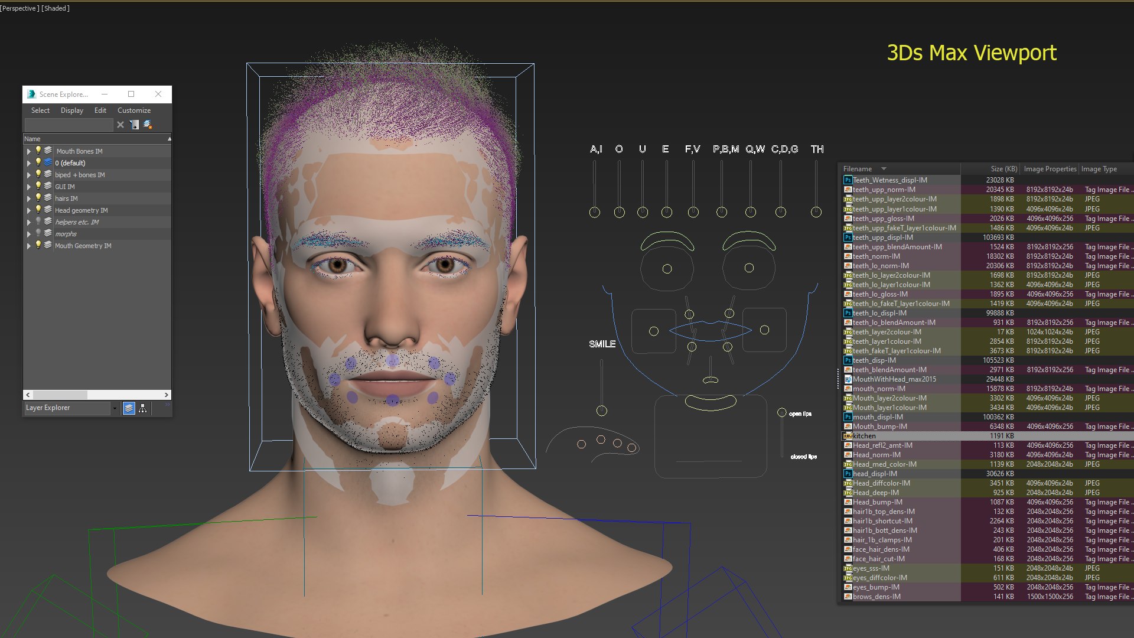The height and width of the screenshot is (638, 1134).
Task: Click the layer icon of morphs
Action: click(x=48, y=233)
